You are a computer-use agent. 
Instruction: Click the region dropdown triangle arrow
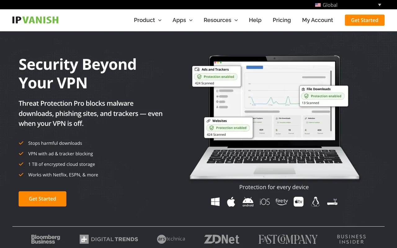[x=380, y=5]
